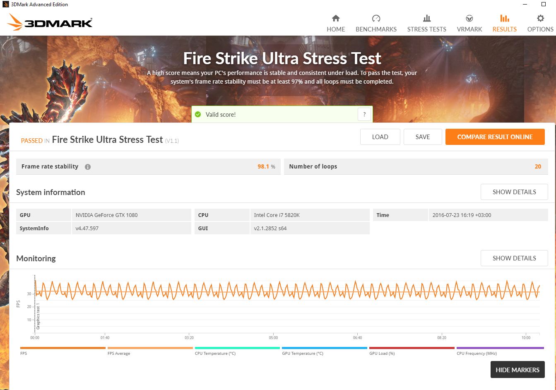Click the 98.1 % stability value
The image size is (556, 390).
coord(266,166)
